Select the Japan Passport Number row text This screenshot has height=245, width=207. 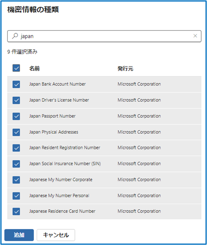52,116
